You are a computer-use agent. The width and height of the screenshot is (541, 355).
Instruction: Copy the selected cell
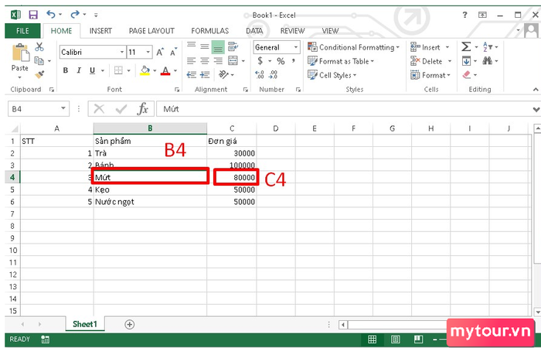[39, 61]
